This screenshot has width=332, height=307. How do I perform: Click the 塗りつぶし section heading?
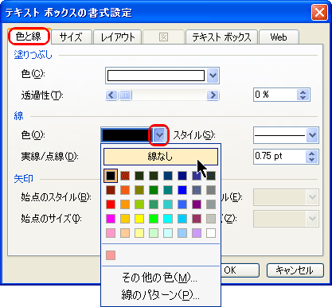coord(33,55)
